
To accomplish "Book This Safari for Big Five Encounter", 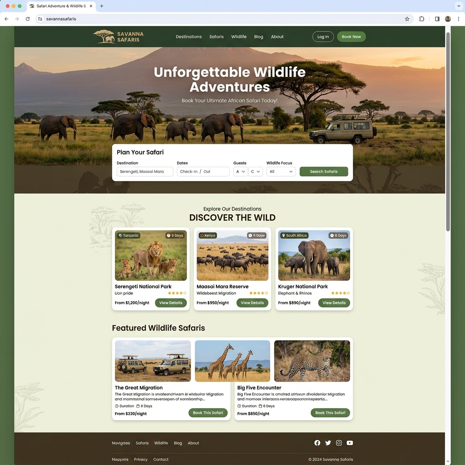I will [330, 413].
